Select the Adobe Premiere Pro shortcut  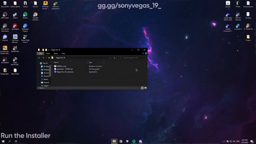(228, 28)
